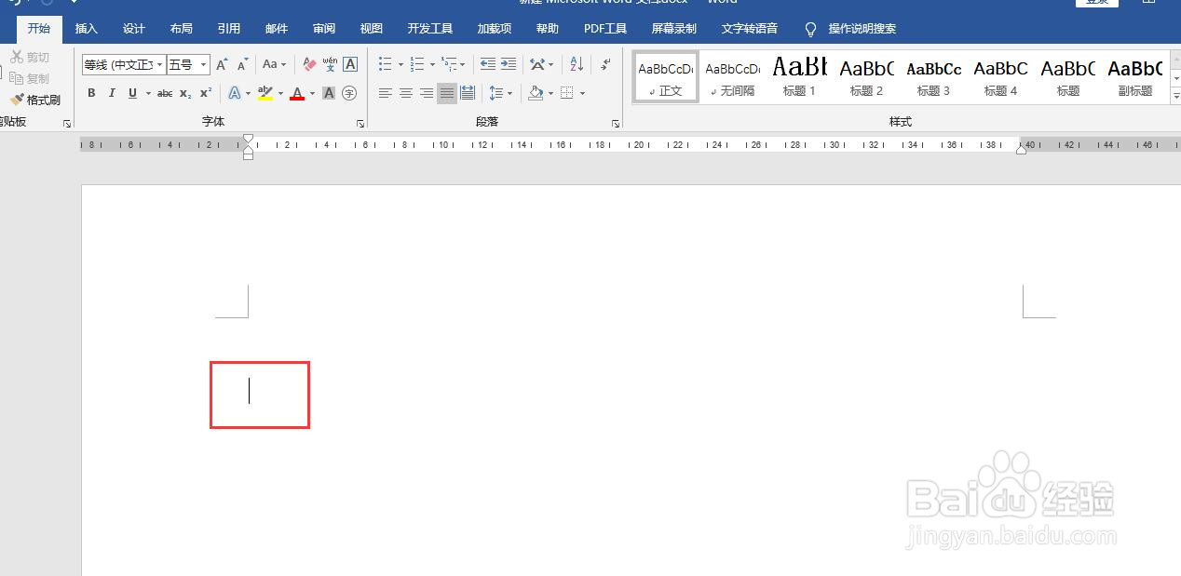Center align the paragraph
The height and width of the screenshot is (576, 1181).
pyautogui.click(x=406, y=93)
